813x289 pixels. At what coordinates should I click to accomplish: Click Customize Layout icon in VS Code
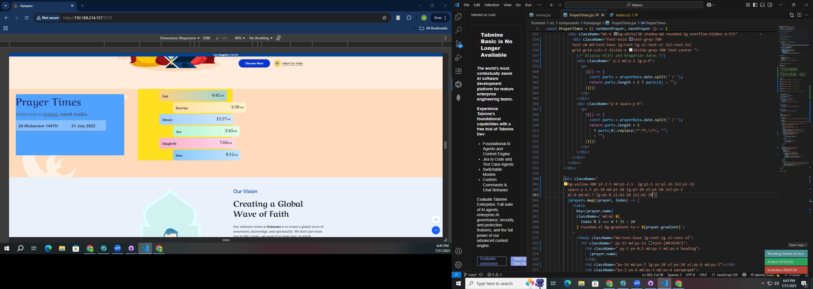coord(748,5)
